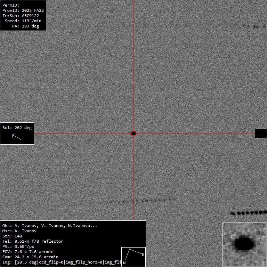This screenshot has height=267, width=267.
Task: Open the zoomed asteroid thumbnail inset
Action: pos(245,245)
